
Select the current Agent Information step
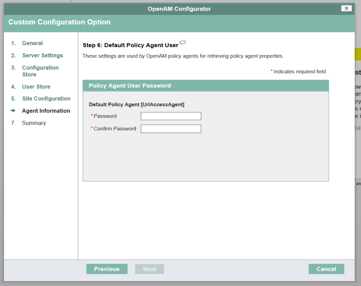pyautogui.click(x=46, y=111)
